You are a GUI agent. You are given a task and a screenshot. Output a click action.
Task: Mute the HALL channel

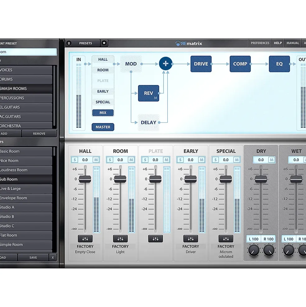[x=96, y=160]
